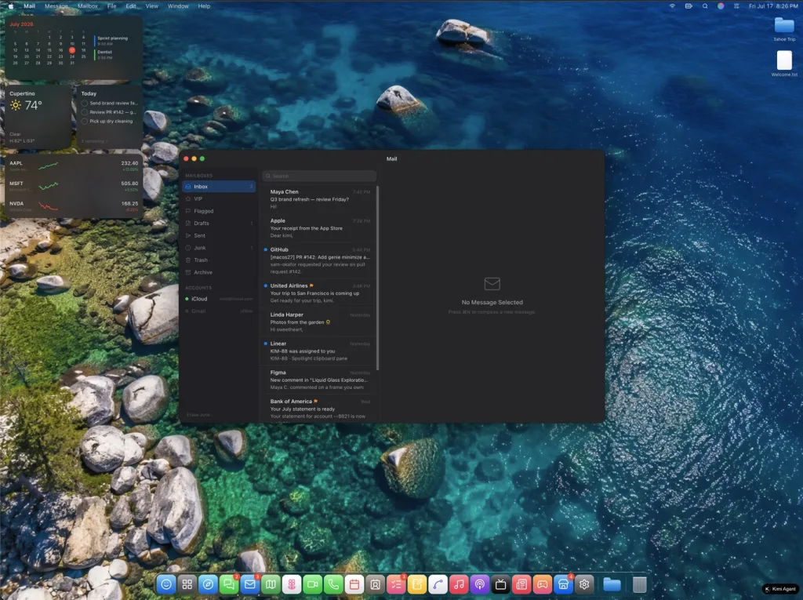Open System Settings gear in Dock
The height and width of the screenshot is (600, 803).
pyautogui.click(x=584, y=584)
